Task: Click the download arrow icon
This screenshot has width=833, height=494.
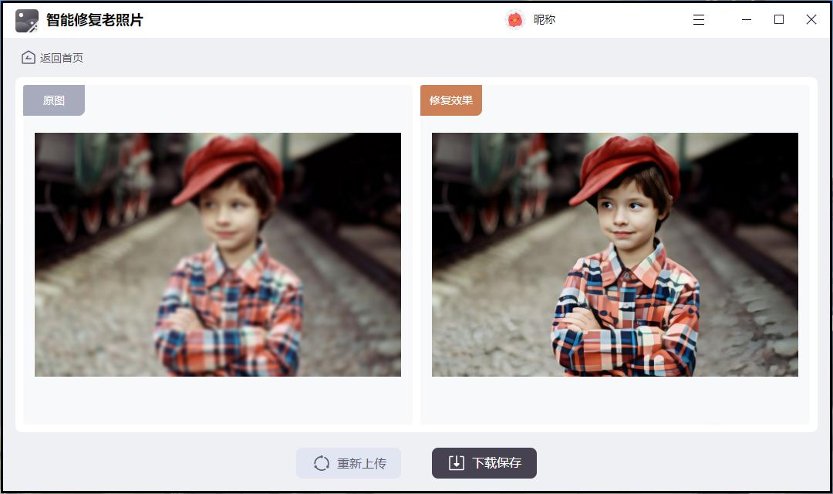Action: 457,463
